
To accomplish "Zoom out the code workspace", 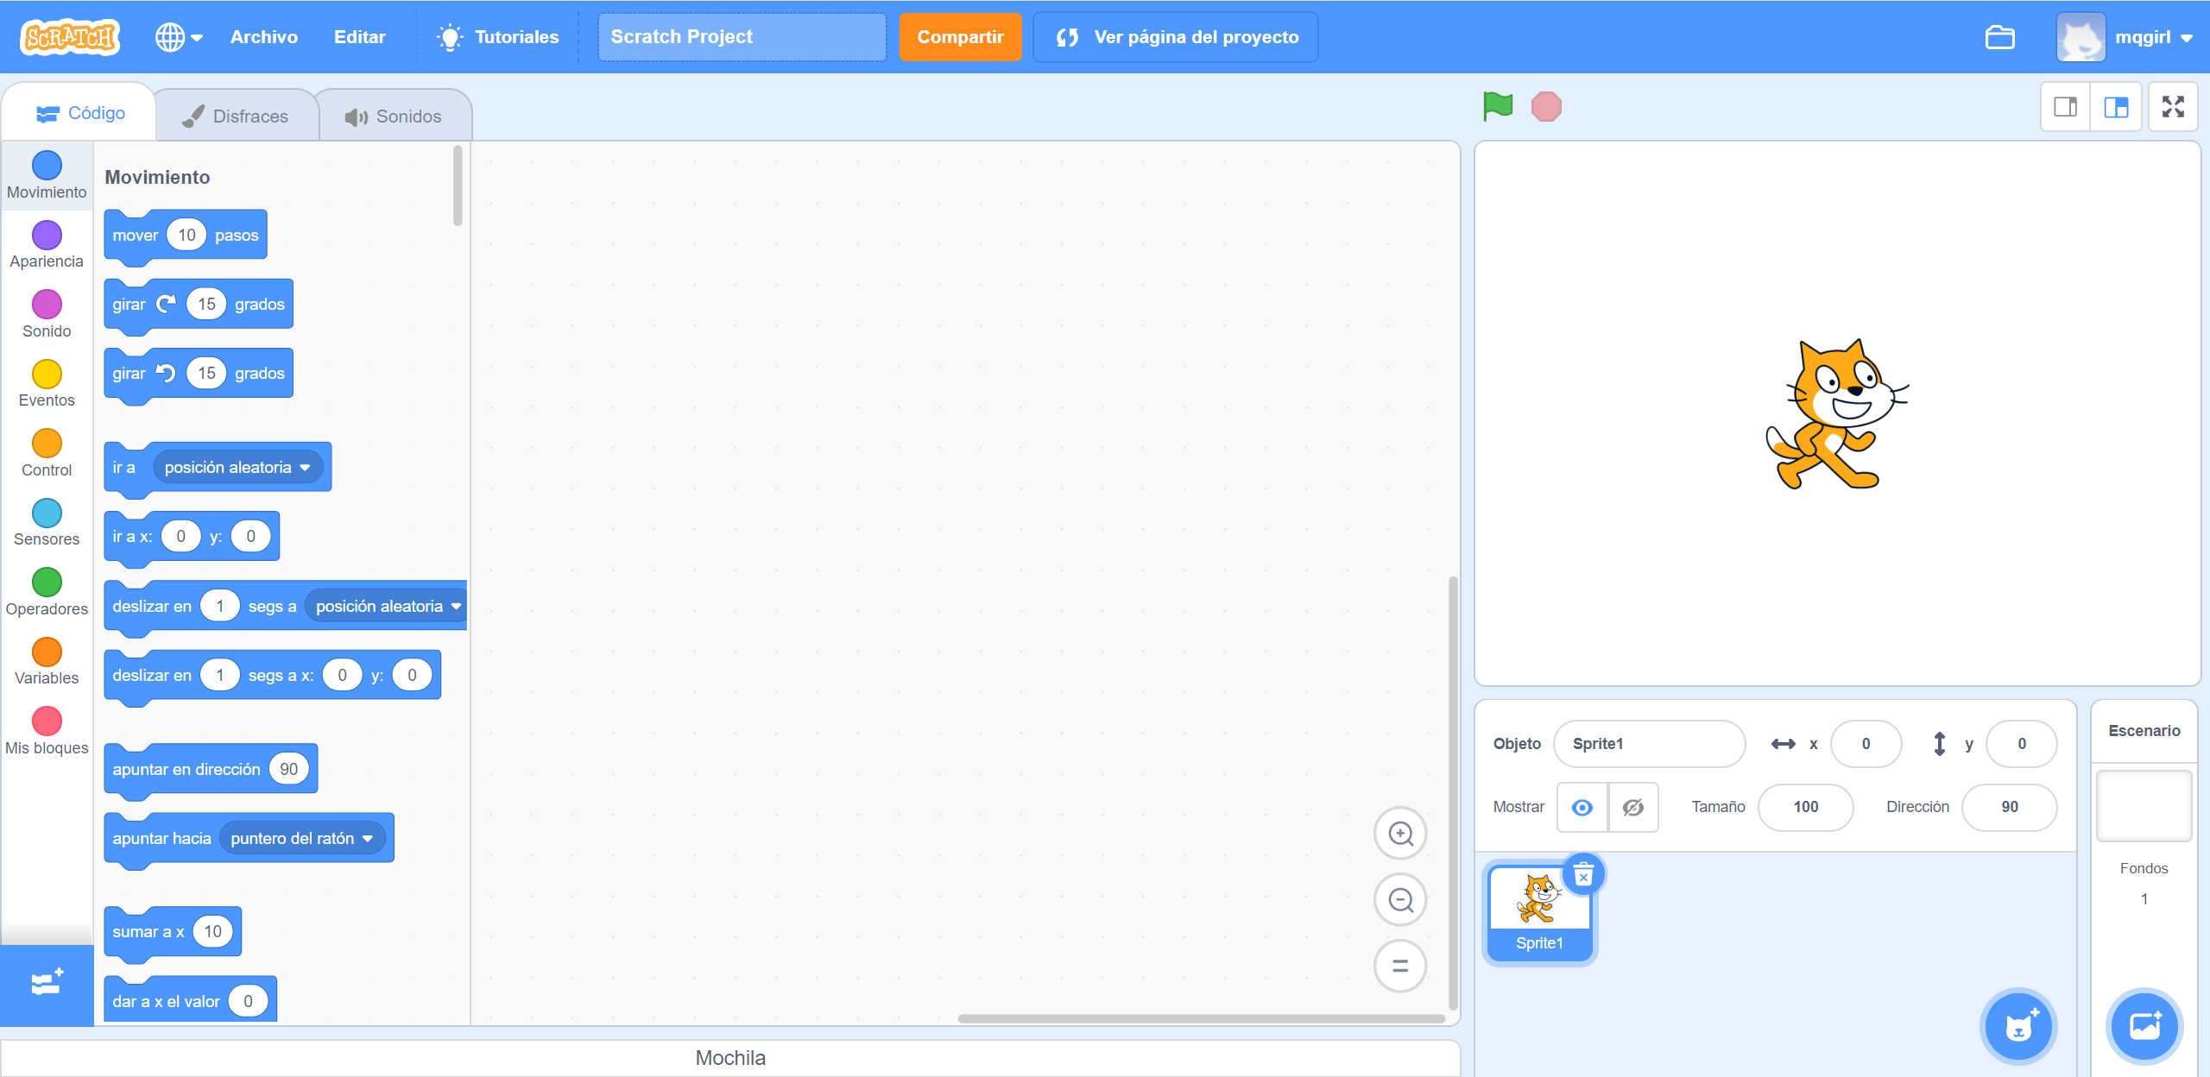I will pyautogui.click(x=1399, y=900).
